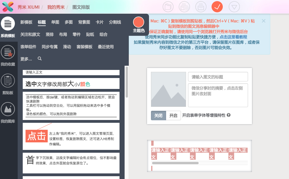Select the 点击 red block template
Screen dimensions: 289x179
[x=71, y=136]
